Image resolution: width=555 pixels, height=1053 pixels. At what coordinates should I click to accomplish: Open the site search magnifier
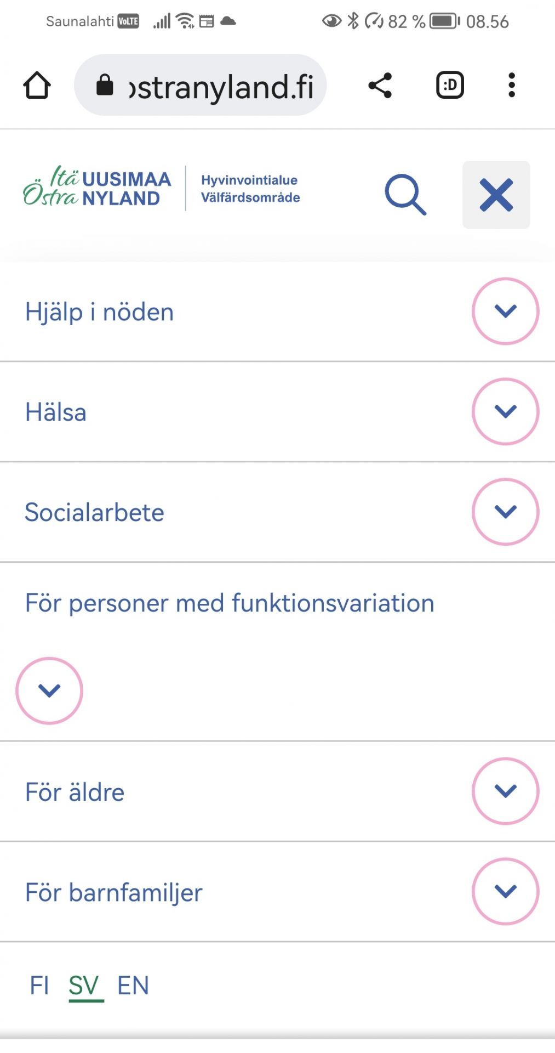405,195
